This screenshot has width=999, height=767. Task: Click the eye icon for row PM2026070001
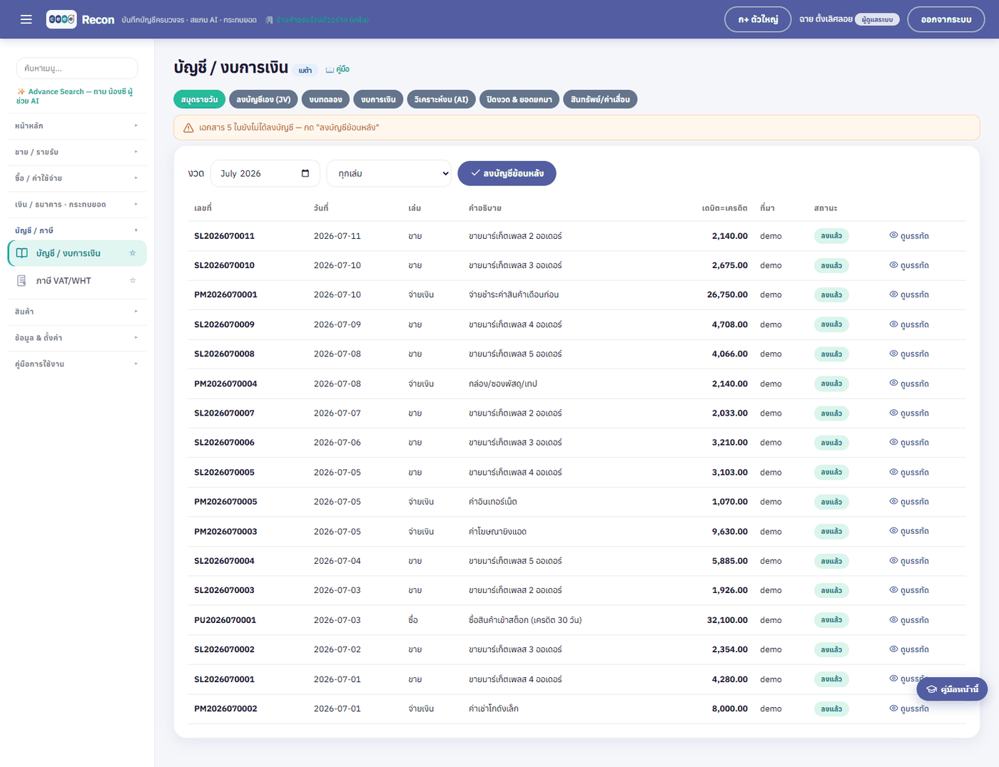(893, 294)
